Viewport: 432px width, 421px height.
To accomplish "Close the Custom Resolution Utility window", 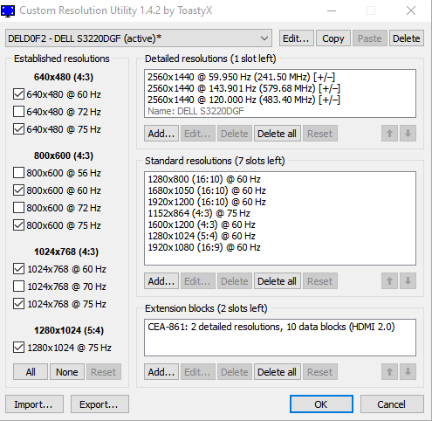I will 411,10.
